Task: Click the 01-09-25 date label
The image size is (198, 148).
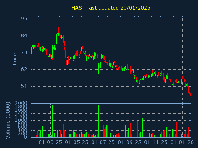Action: [x=130, y=142]
